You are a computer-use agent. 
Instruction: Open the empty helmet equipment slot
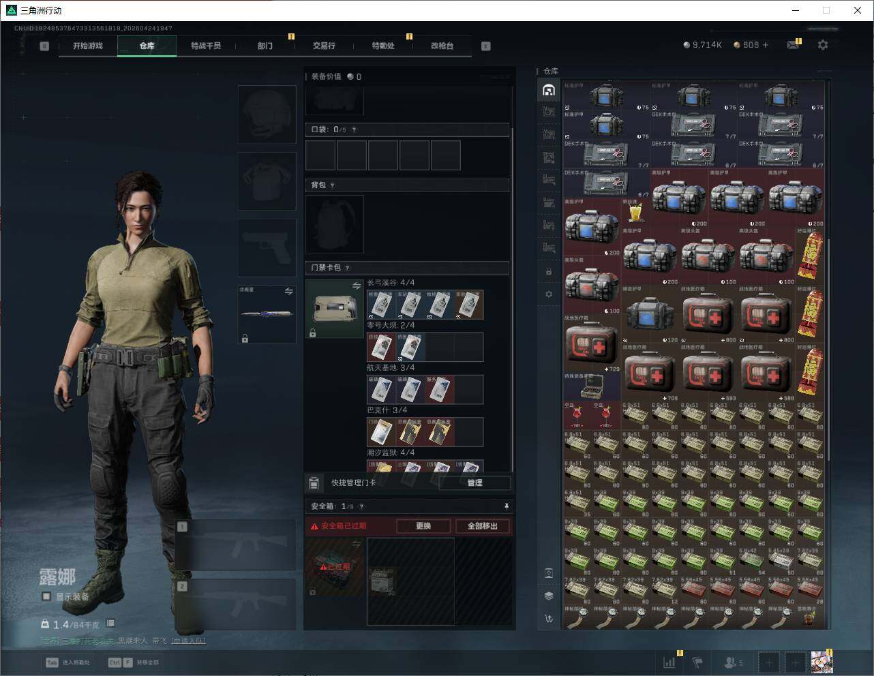pyautogui.click(x=267, y=114)
